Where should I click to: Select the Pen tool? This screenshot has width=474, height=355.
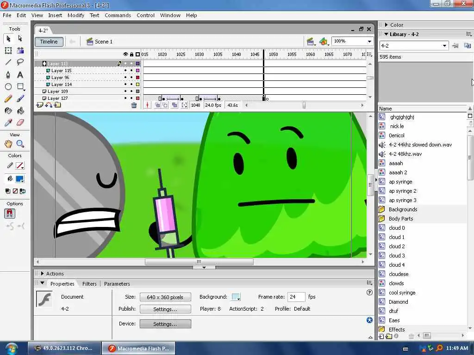pos(8,74)
